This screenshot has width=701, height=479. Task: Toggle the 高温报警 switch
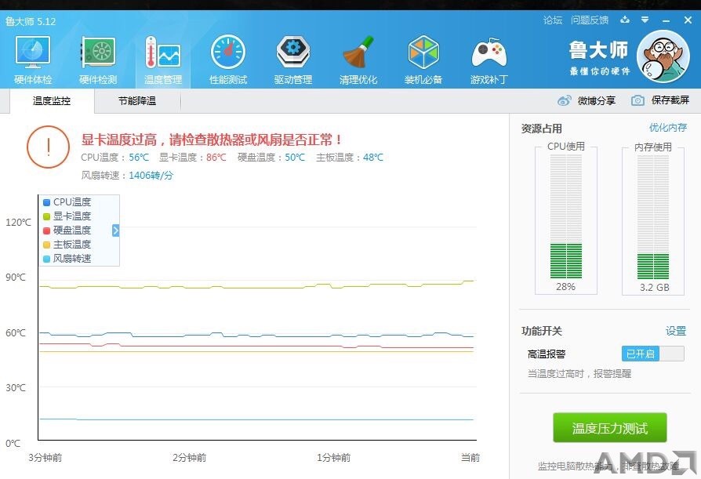[652, 354]
